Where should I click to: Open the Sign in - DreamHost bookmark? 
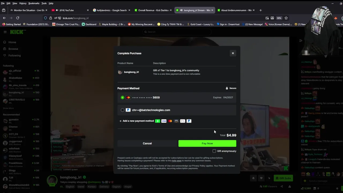[228, 24]
